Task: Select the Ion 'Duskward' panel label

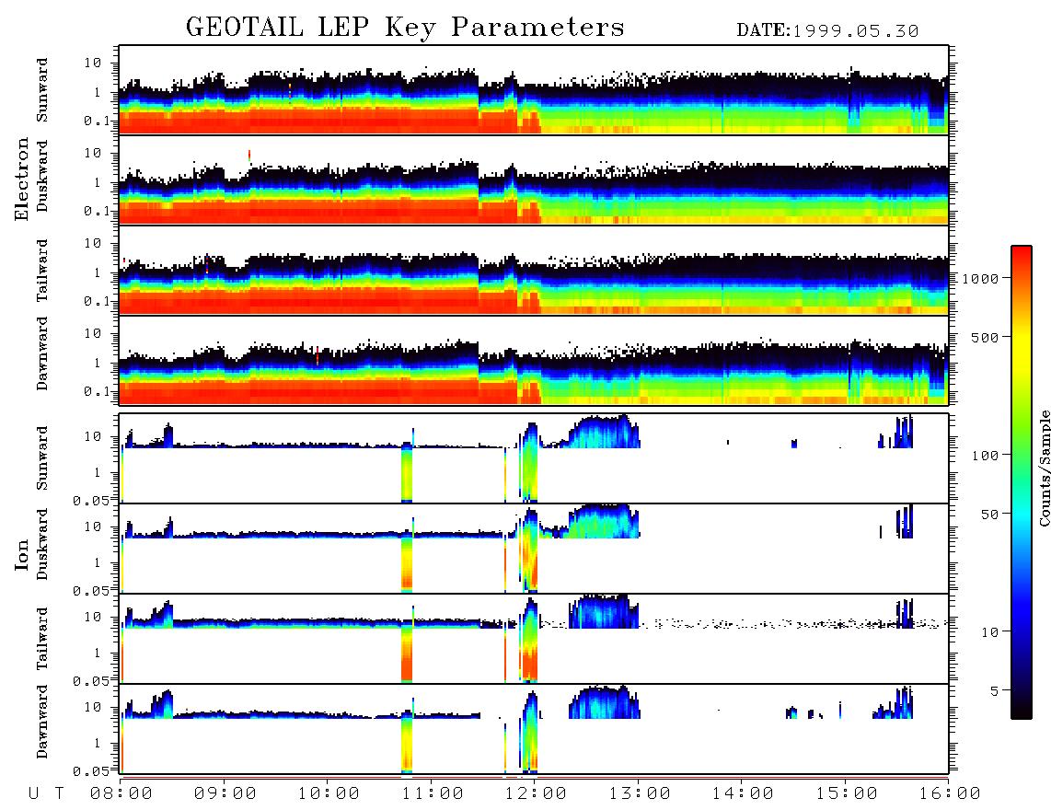Action: [x=42, y=545]
